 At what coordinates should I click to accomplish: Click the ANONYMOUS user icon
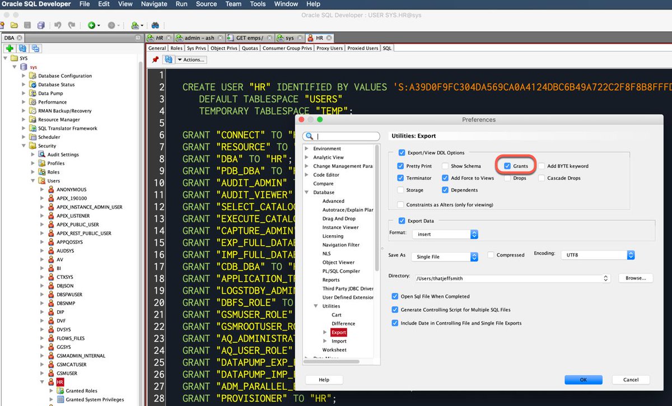pyautogui.click(x=51, y=190)
